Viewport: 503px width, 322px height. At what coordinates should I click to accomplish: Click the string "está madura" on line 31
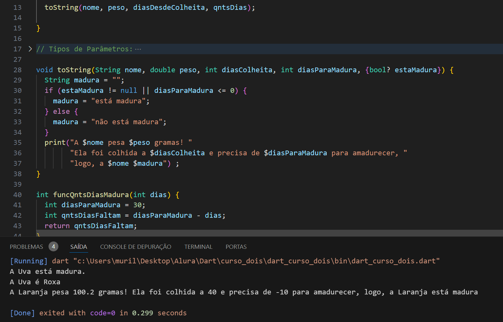click(x=118, y=101)
